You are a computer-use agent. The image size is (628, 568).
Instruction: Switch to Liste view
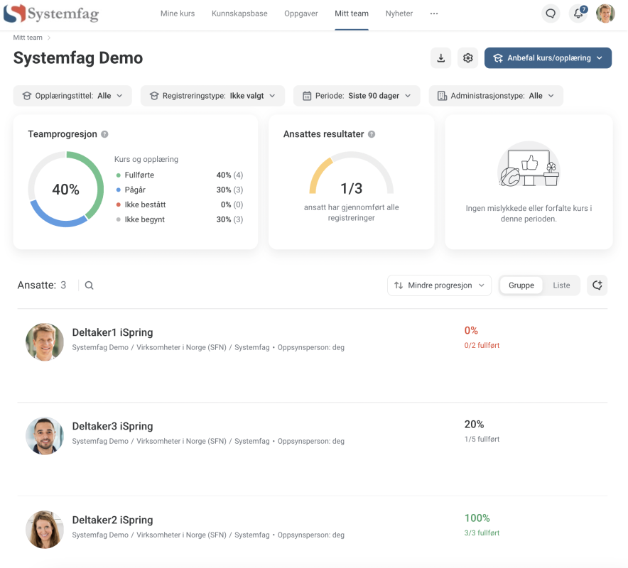[x=561, y=285]
